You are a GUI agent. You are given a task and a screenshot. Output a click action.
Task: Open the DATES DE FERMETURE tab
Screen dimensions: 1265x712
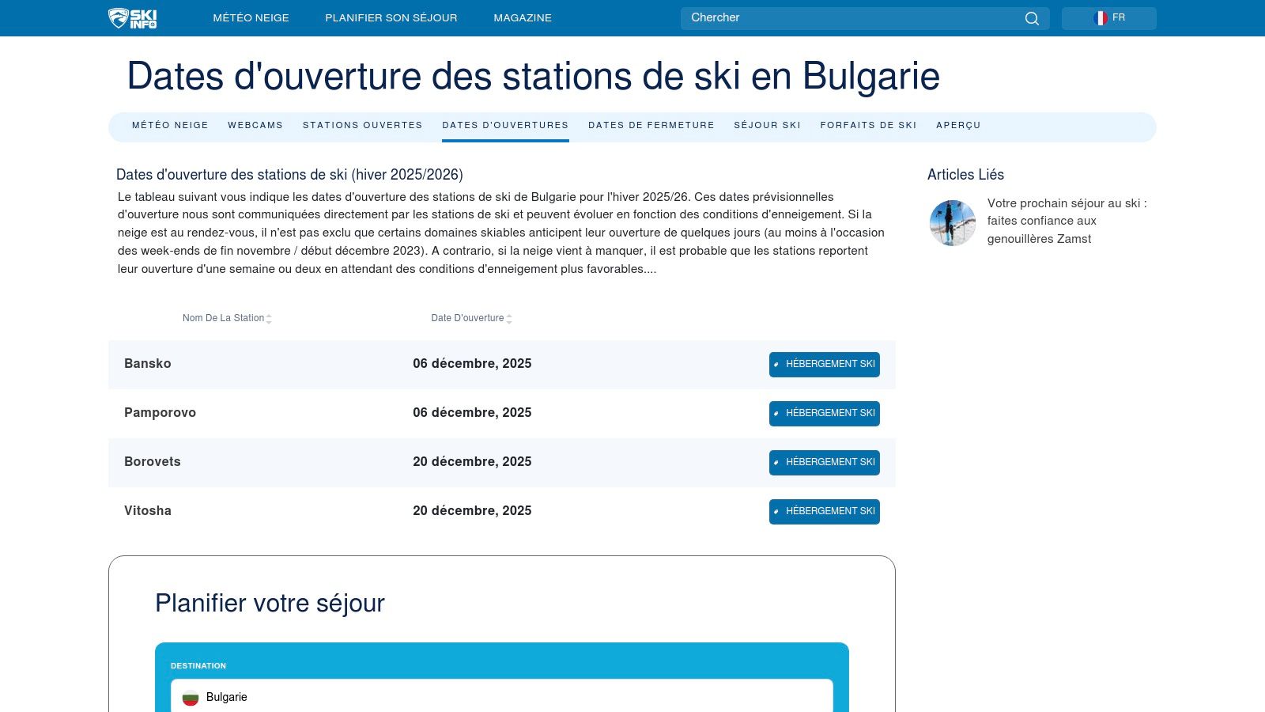(x=651, y=125)
